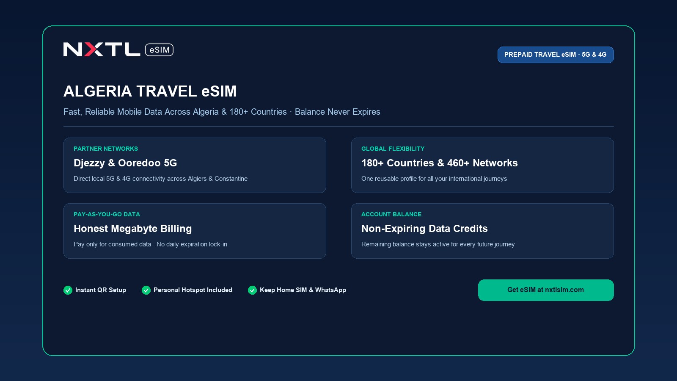Click the Prepaid Travel eSIM 5G & 4G badge
The image size is (677, 381).
[556, 55]
